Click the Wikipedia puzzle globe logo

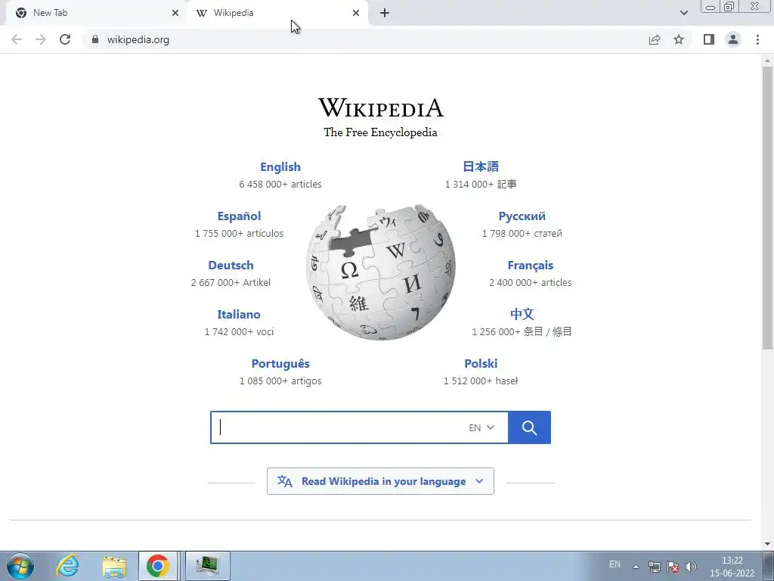click(381, 272)
